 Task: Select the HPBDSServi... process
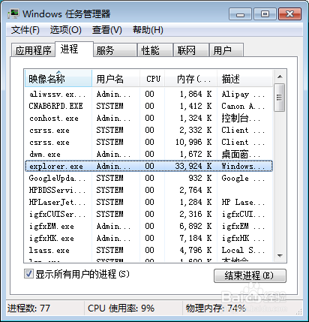click(148, 190)
